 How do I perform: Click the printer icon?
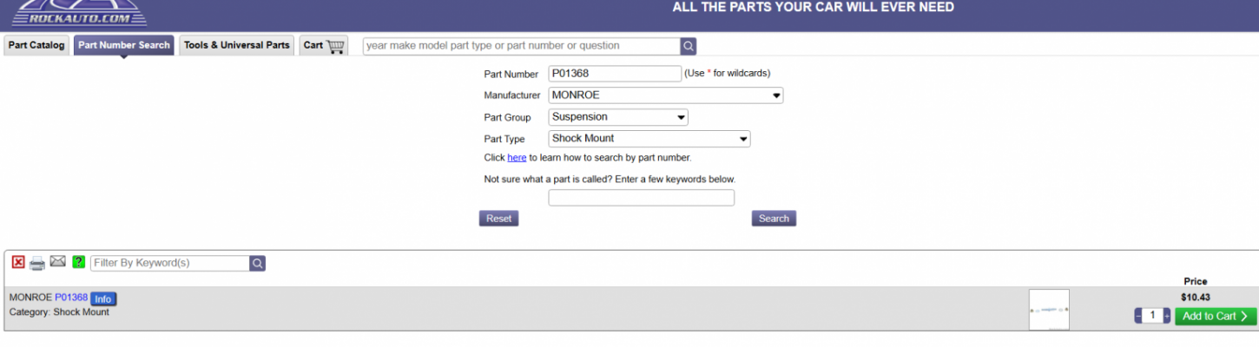(37, 263)
